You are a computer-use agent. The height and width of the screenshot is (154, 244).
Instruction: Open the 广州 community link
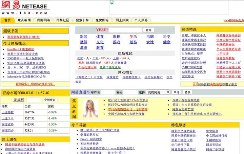click(x=96, y=58)
